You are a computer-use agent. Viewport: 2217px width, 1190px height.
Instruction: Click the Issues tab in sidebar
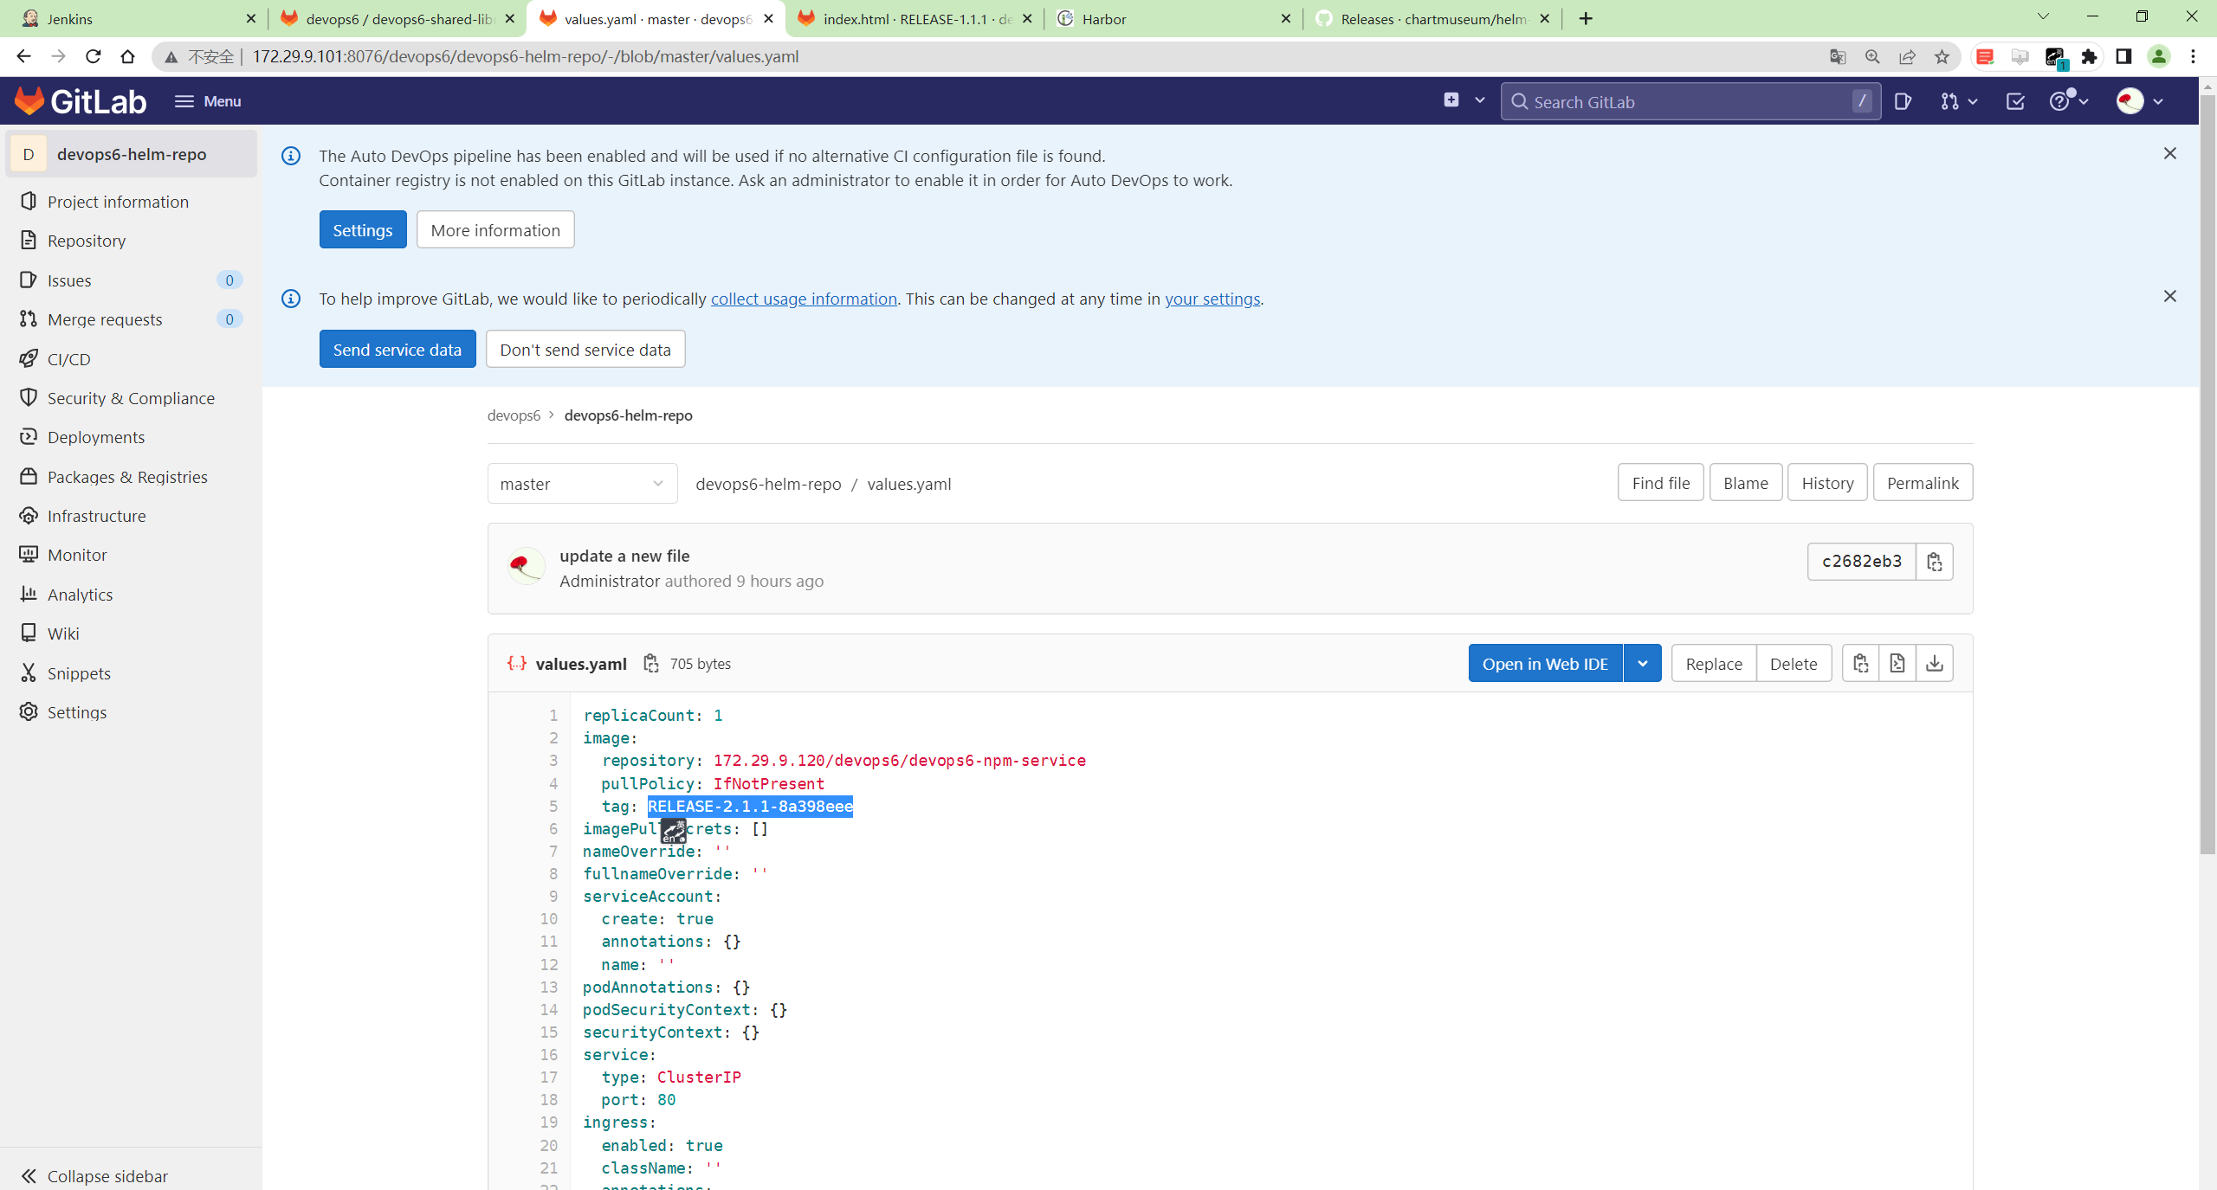(x=69, y=280)
